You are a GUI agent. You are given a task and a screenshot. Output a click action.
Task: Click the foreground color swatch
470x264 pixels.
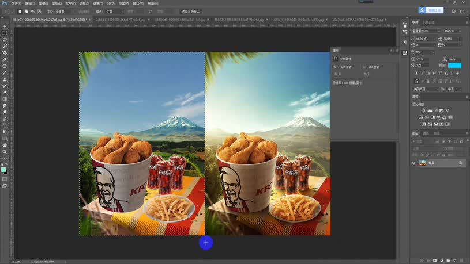pos(3,170)
